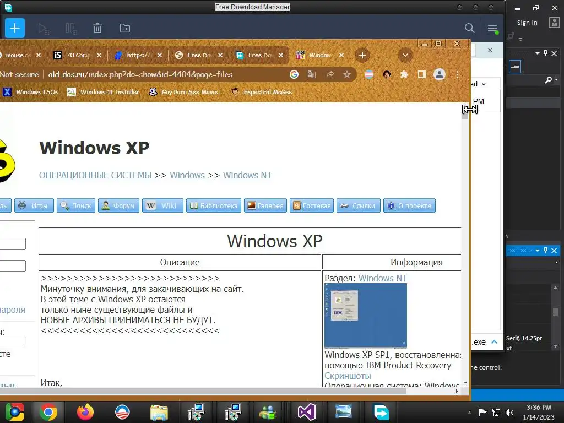Toggle Chrome's side panel icon

(422, 74)
